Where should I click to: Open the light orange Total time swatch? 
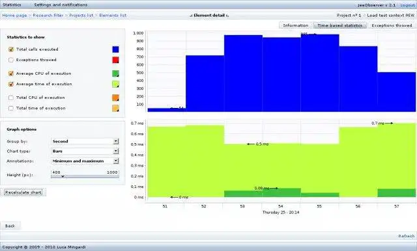tap(115, 108)
